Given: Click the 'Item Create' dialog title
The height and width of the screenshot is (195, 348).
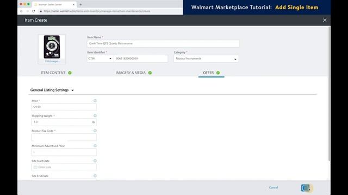Looking at the screenshot, I should point(36,20).
